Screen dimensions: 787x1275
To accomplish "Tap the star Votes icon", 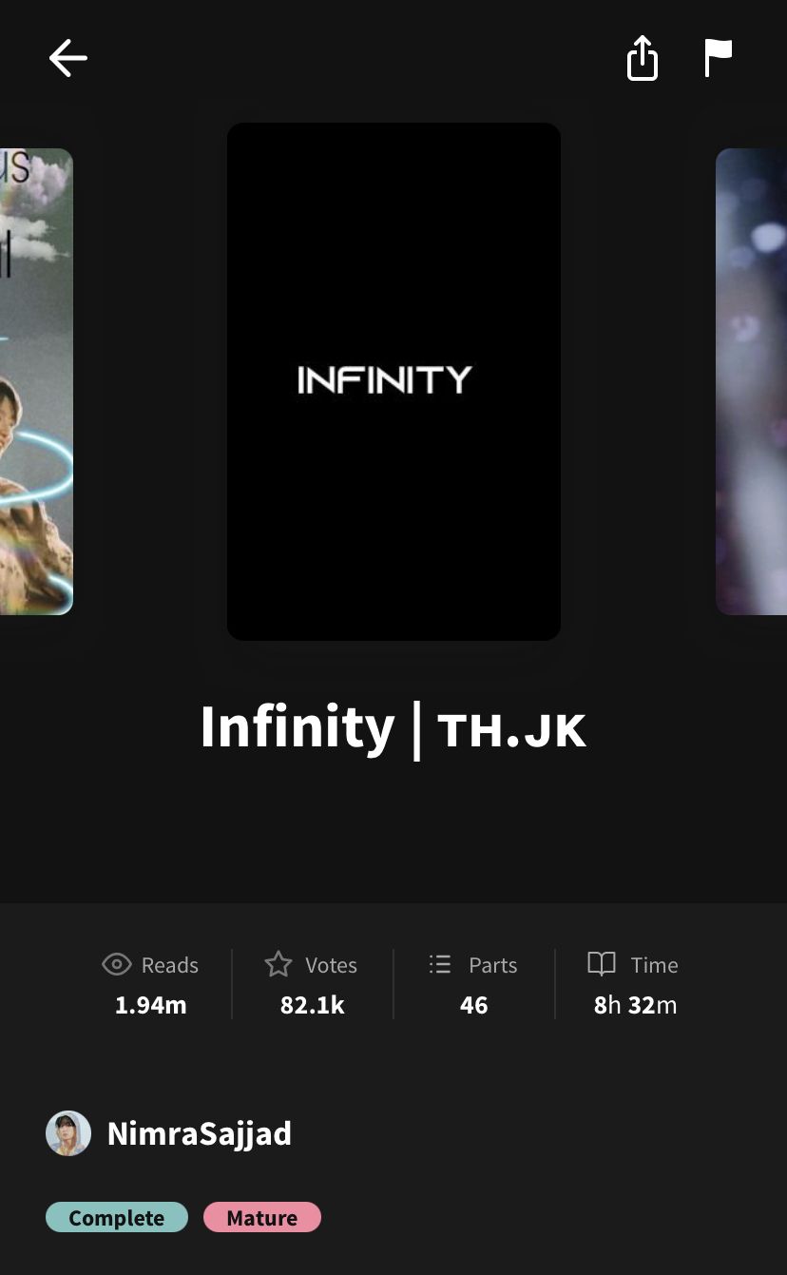I will click(278, 964).
